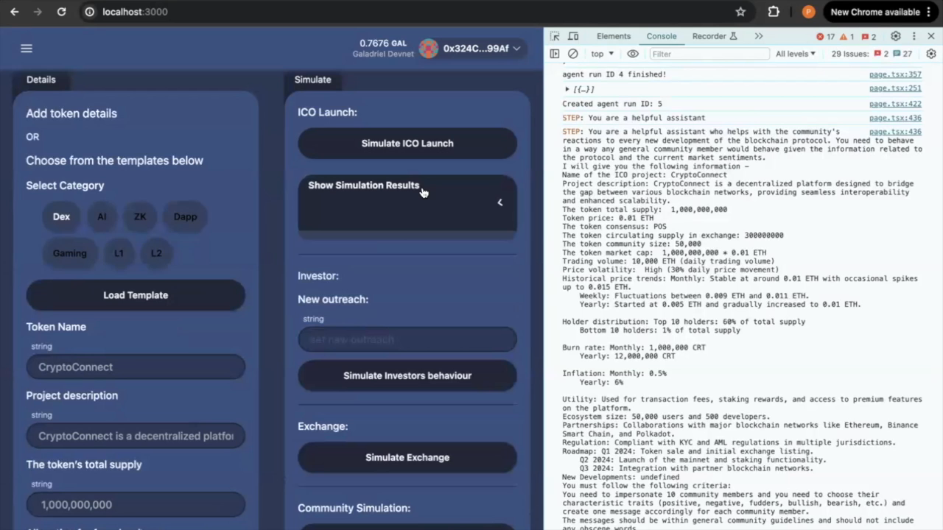The image size is (943, 530).
Task: Switch to the Recorder tab
Action: tap(715, 36)
